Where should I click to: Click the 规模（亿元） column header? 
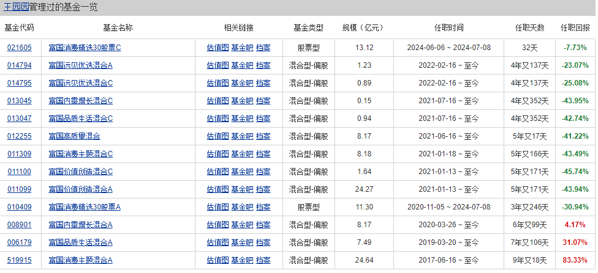[x=364, y=27]
